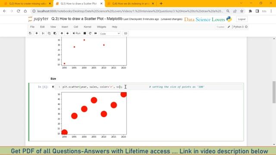
Task: Restart the kernel with circular arrow icon
Action: [90, 33]
